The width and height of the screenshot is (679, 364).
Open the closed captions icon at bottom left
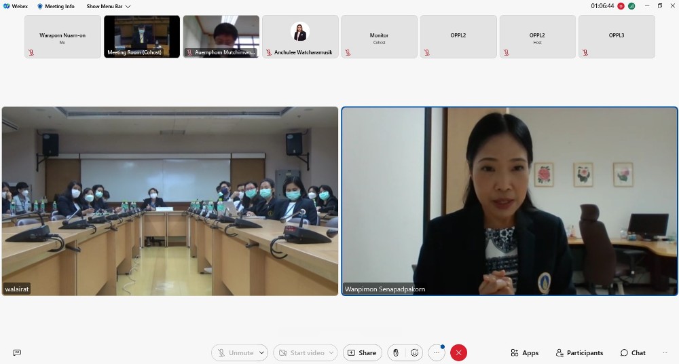17,353
